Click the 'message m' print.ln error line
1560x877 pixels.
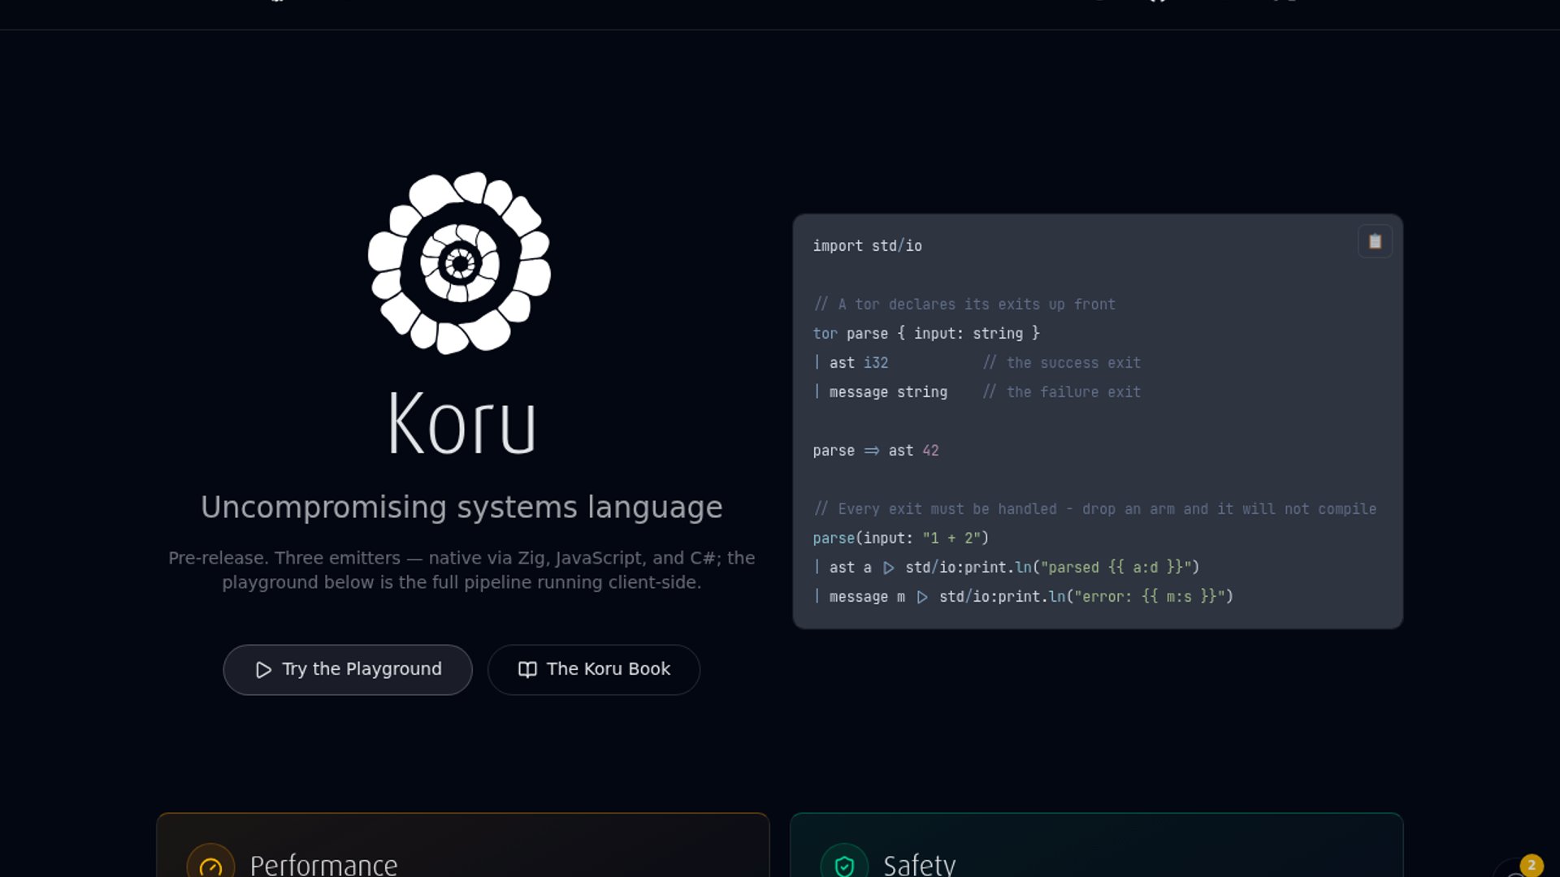tap(1023, 597)
